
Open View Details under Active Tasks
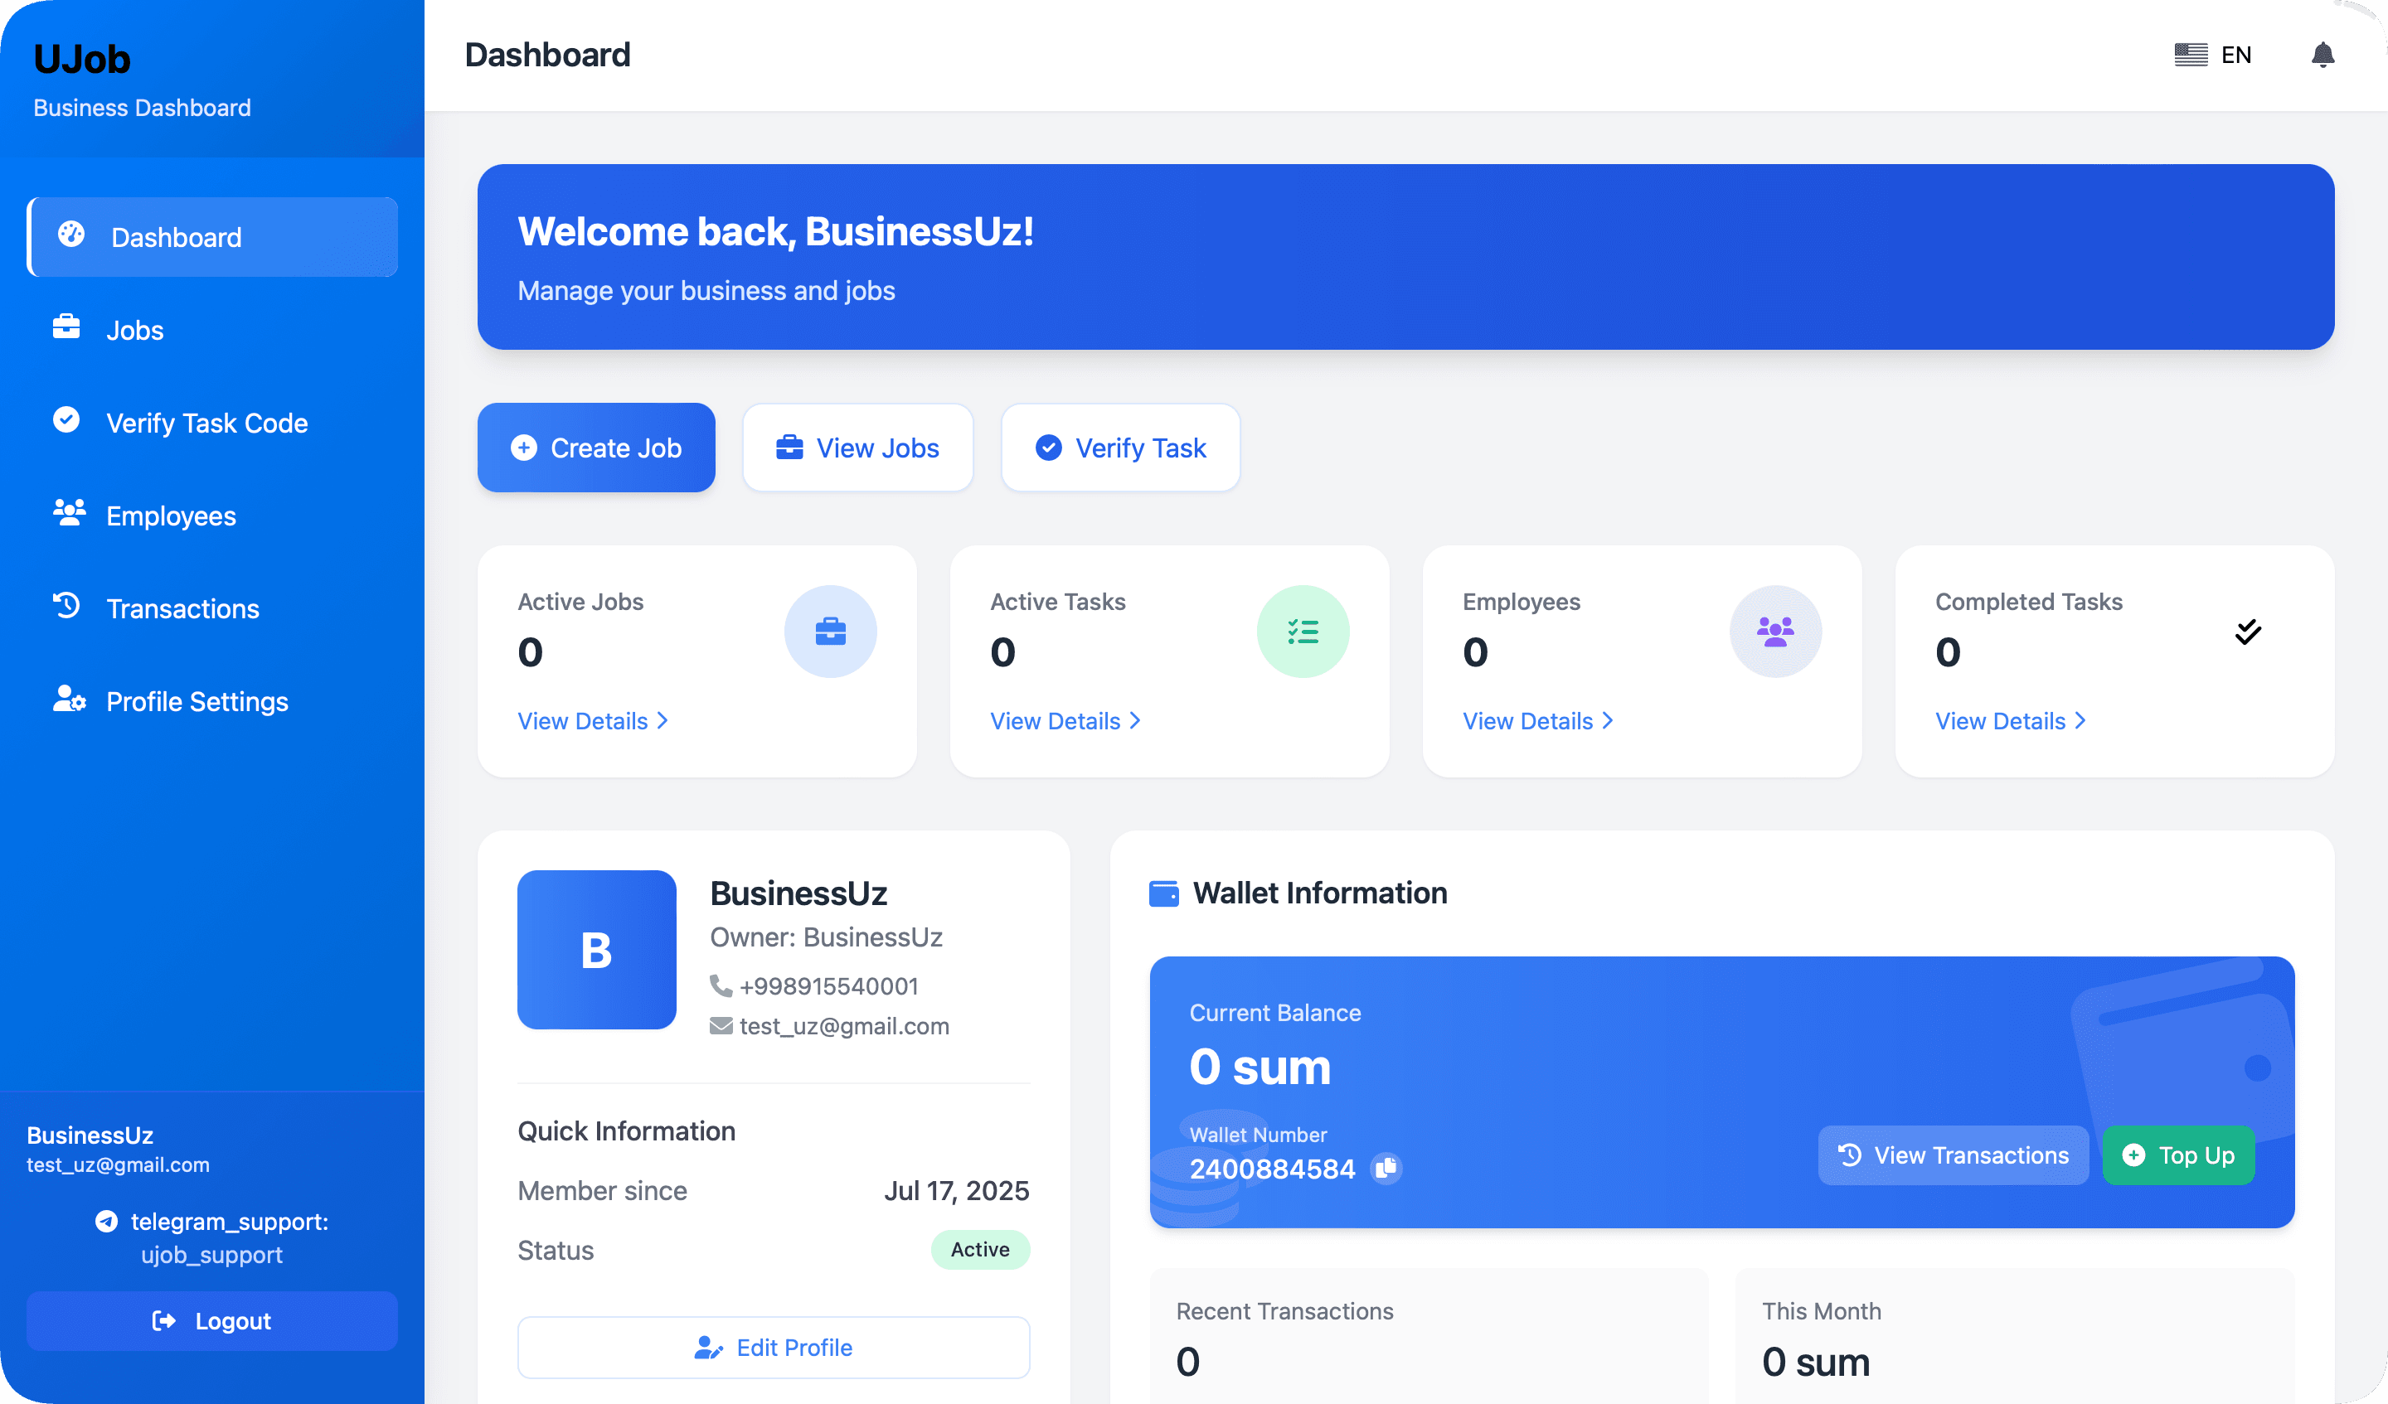pos(1065,721)
